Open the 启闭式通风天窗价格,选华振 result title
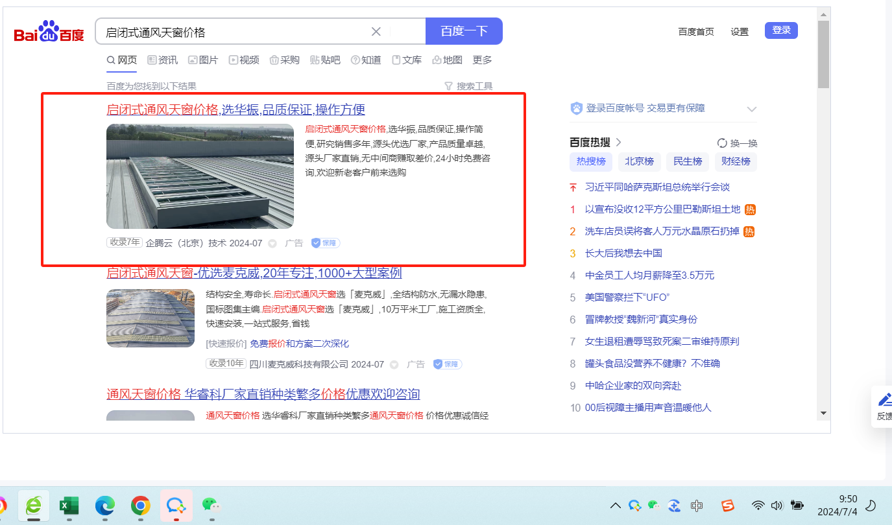Screen dimensions: 892x525 235,110
